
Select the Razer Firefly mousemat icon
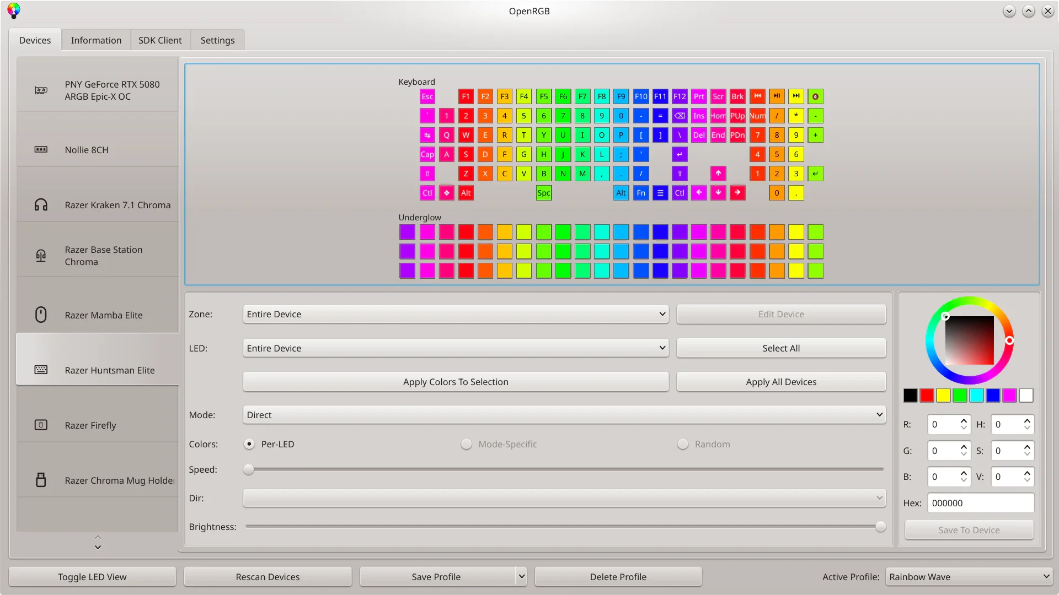click(41, 425)
